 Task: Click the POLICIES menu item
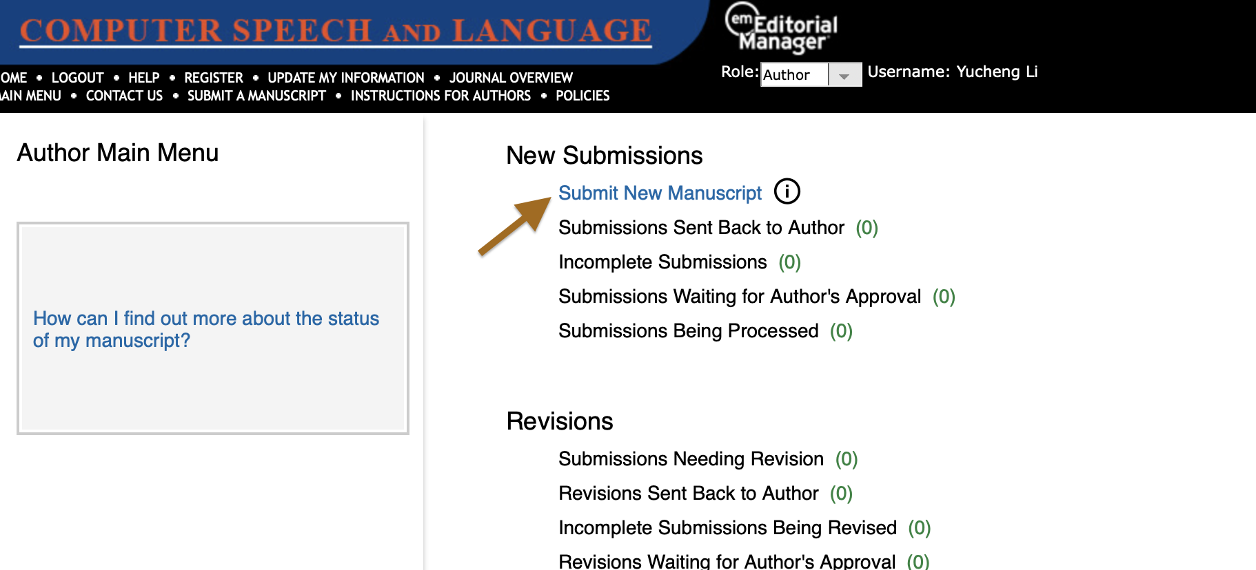pos(583,96)
